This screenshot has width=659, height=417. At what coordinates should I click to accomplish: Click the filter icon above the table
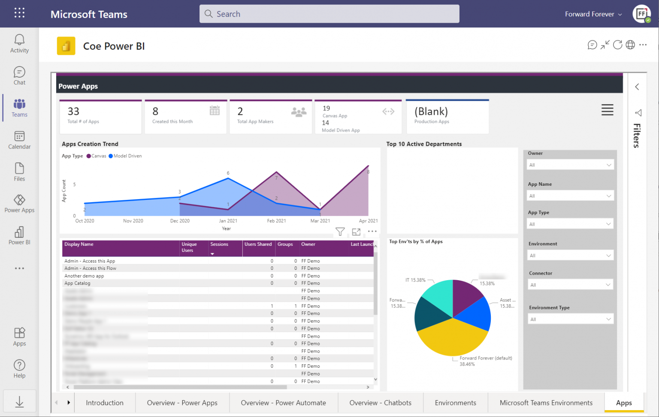click(x=340, y=232)
